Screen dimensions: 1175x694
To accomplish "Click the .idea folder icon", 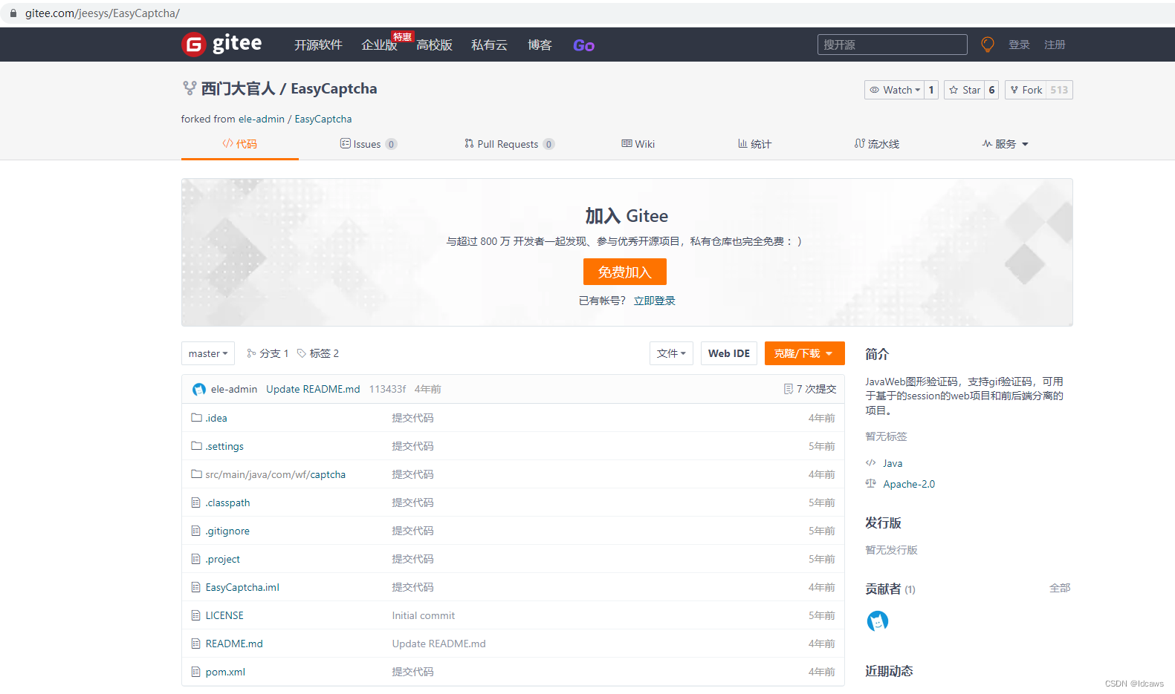I will (196, 418).
